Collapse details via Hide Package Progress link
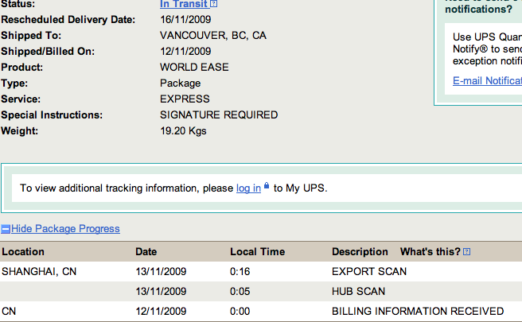This screenshot has height=322, width=522. point(65,229)
